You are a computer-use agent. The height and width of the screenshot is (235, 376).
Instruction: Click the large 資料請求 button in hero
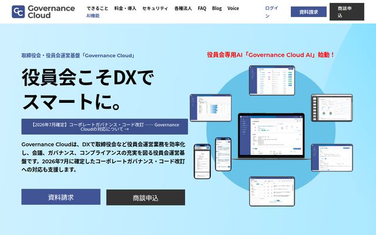61,197
